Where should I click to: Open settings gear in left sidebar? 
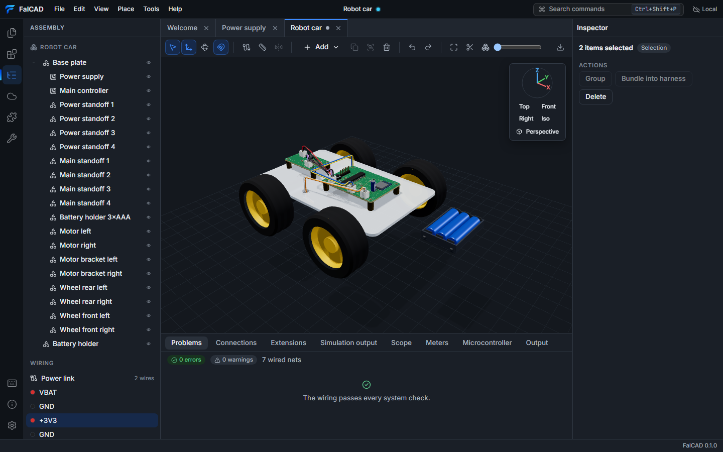(x=12, y=425)
